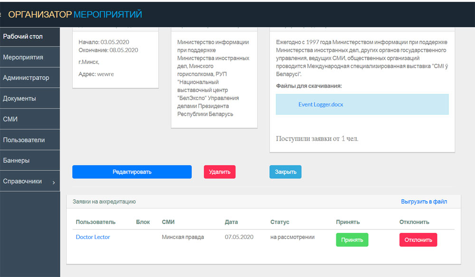Click the Пользователь column header
This screenshot has width=475, height=277.
point(95,222)
